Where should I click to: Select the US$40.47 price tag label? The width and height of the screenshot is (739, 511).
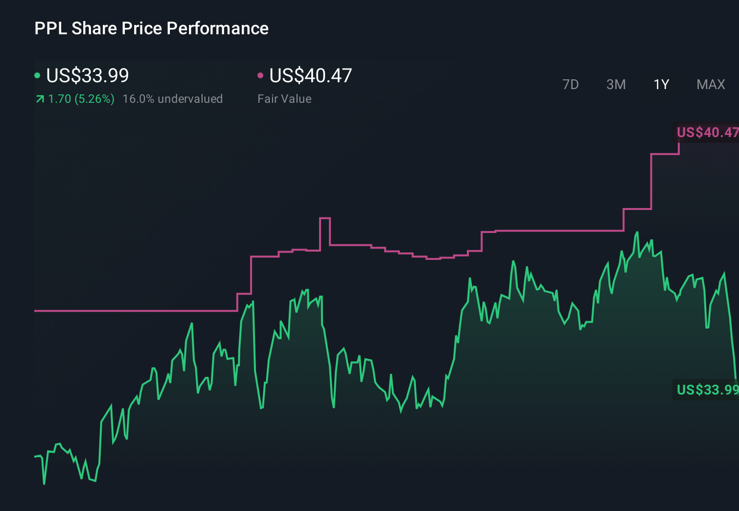pyautogui.click(x=707, y=132)
